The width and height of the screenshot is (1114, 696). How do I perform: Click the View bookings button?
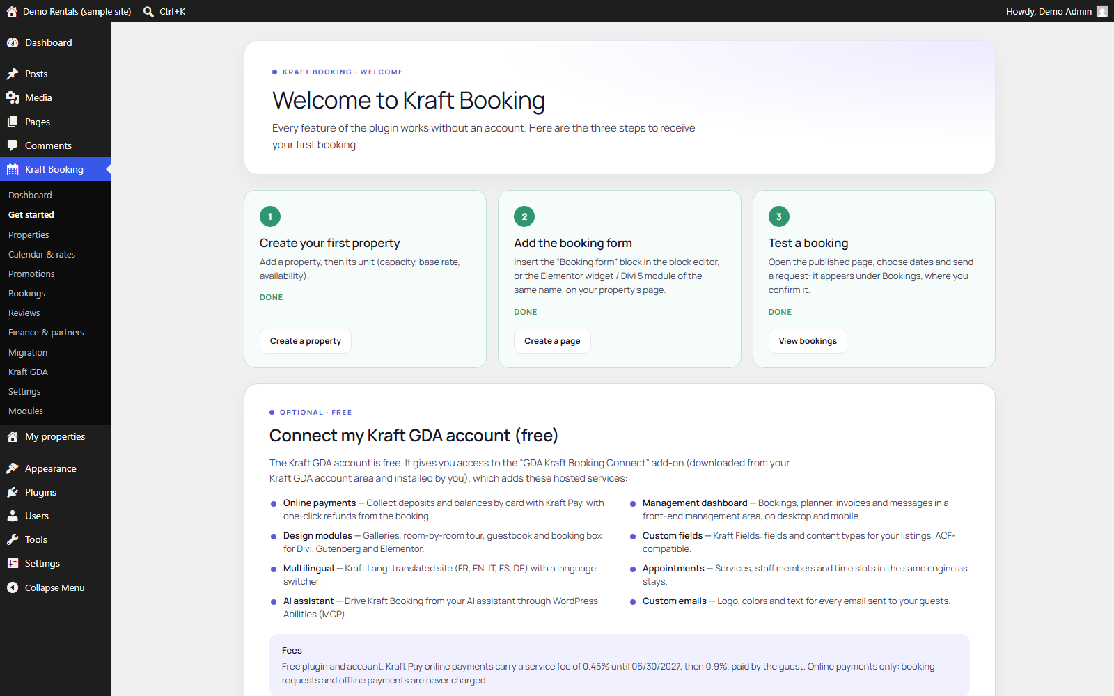[x=808, y=341]
